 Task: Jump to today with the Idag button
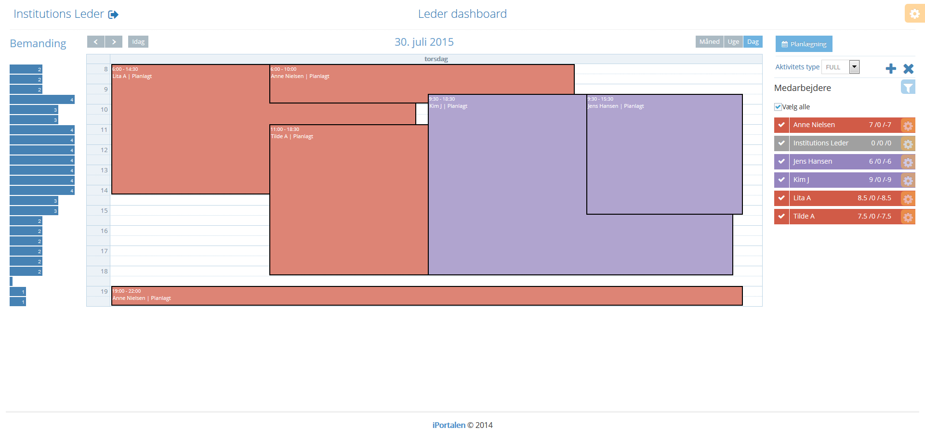[x=138, y=42]
